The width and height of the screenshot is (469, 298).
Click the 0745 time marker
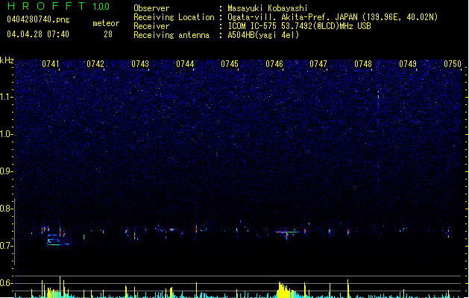tap(230, 64)
